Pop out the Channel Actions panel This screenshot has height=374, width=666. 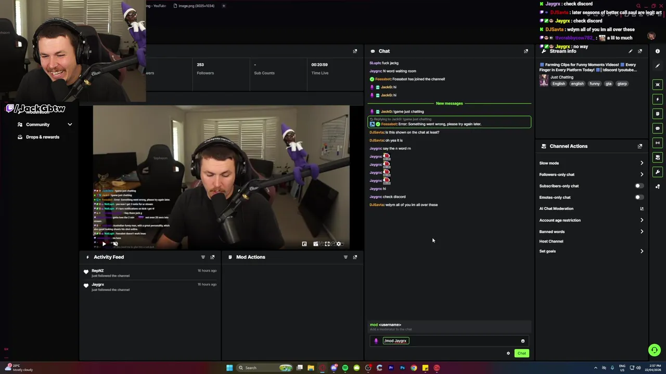pyautogui.click(x=640, y=146)
